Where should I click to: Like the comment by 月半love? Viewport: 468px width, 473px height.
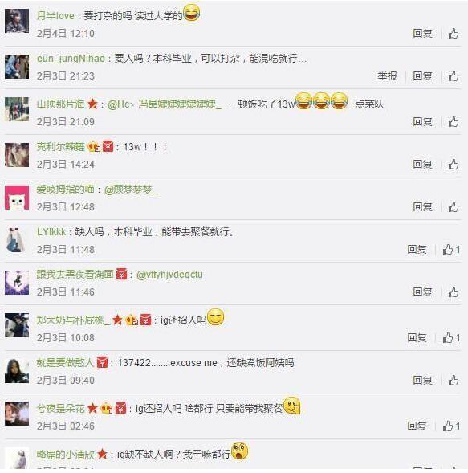click(x=453, y=33)
